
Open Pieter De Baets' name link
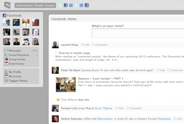[x=71, y=70]
